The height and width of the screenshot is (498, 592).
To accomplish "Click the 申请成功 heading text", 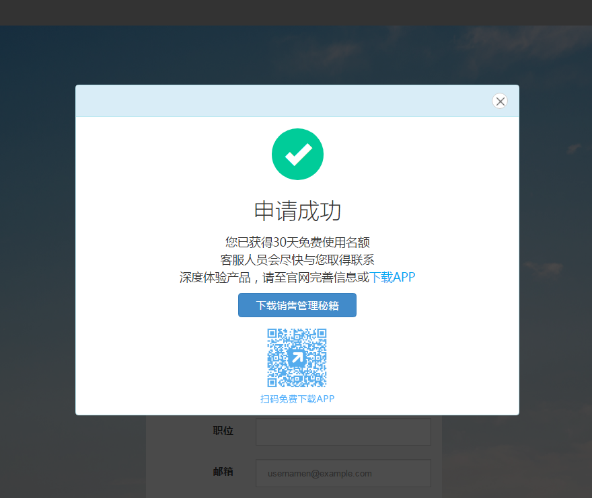I will pyautogui.click(x=297, y=211).
